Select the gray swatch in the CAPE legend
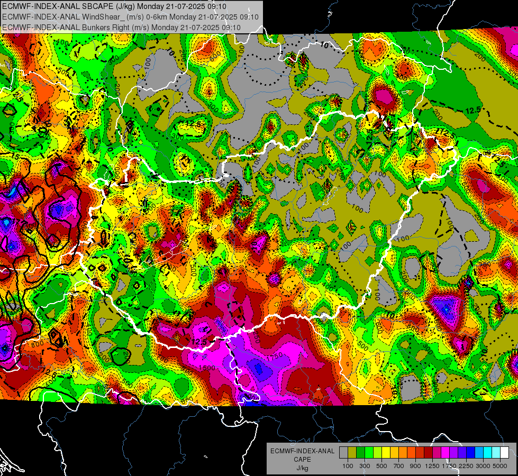 coord(343,453)
